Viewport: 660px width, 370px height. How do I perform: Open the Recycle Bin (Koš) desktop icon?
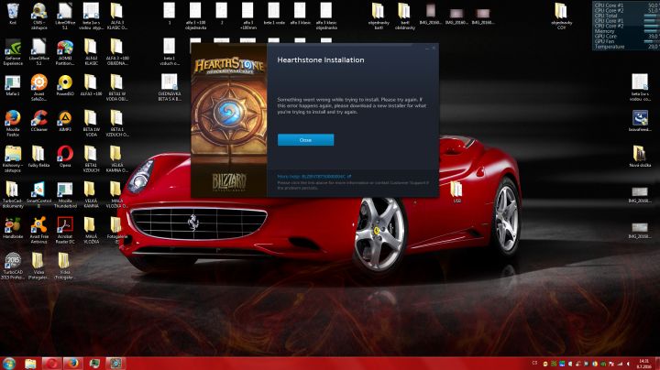coord(13,14)
